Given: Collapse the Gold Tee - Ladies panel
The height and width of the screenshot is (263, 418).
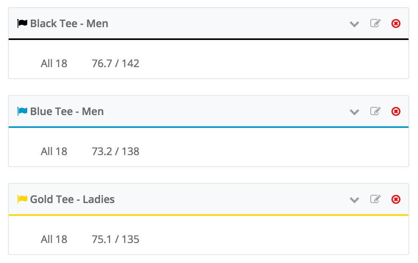Looking at the screenshot, I should tap(354, 200).
